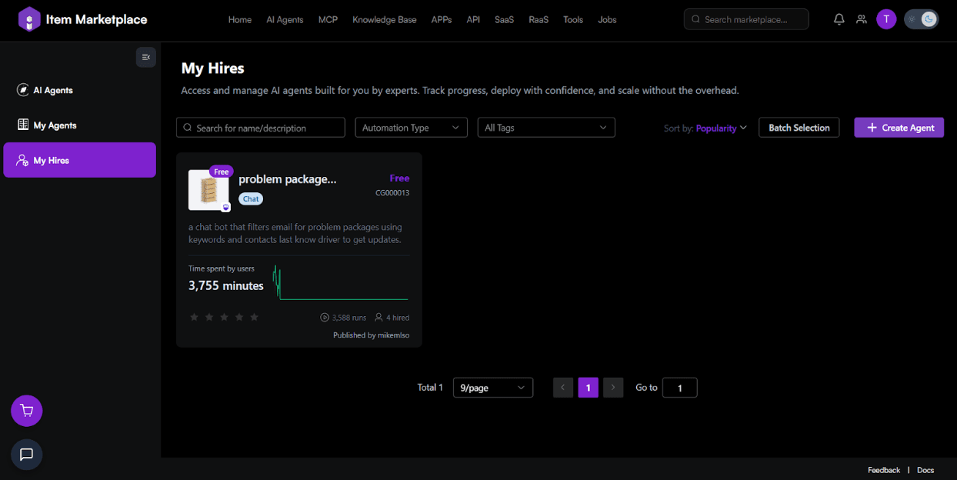The image size is (957, 480).
Task: Toggle the dark/light theme switch
Action: coord(921,19)
